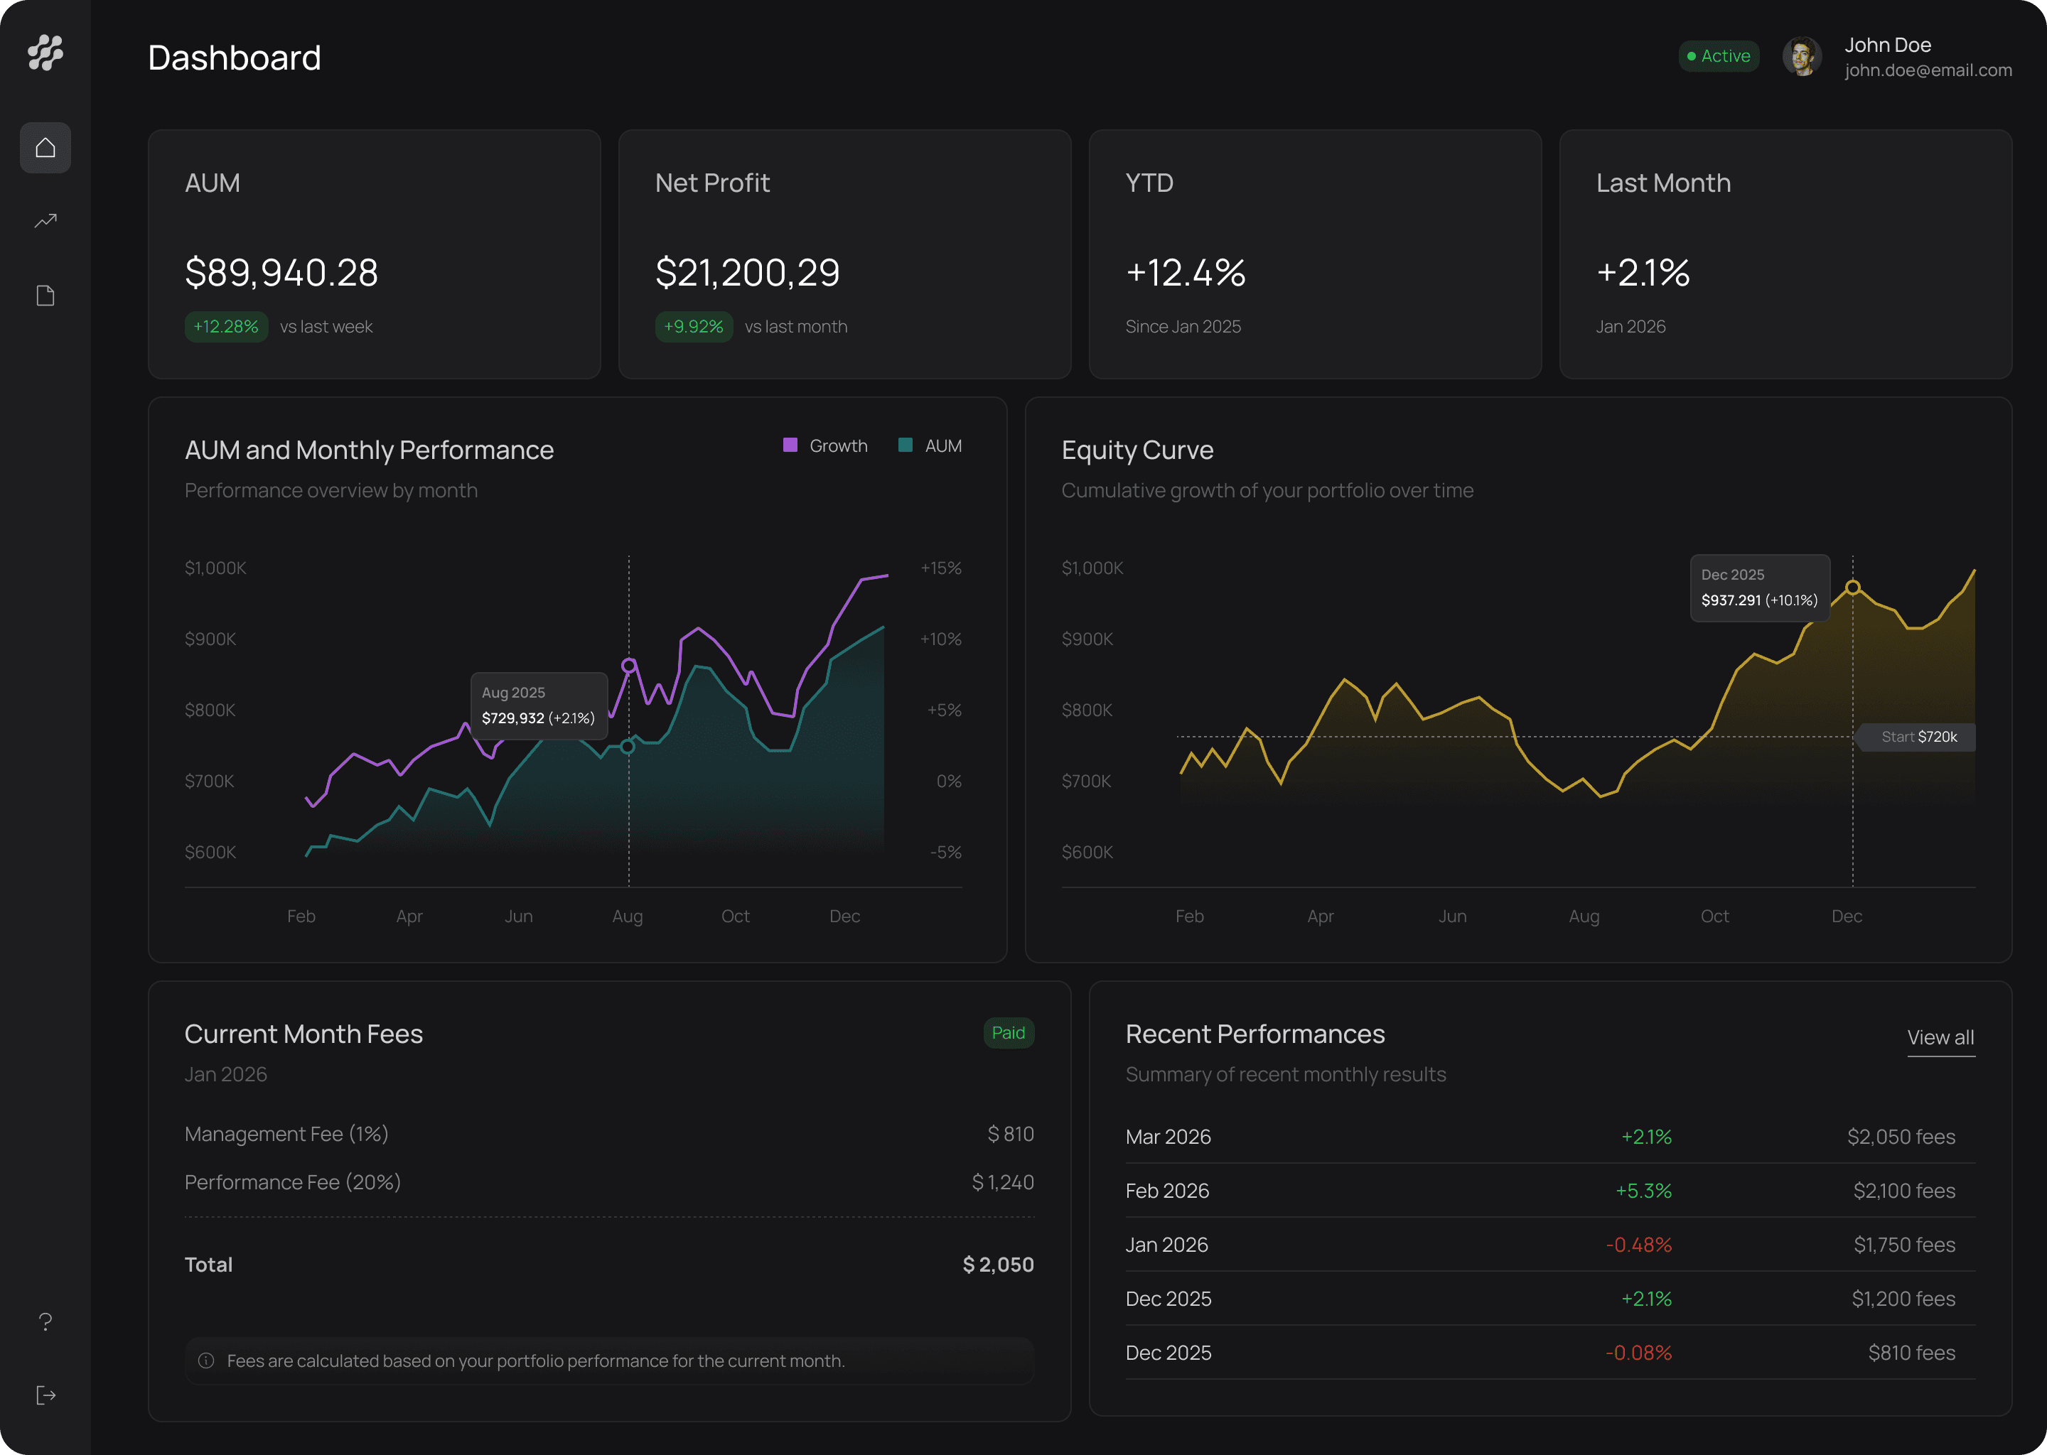This screenshot has height=1455, width=2047.
Task: Click the Performance Fee (20%) row label
Action: (x=292, y=1183)
